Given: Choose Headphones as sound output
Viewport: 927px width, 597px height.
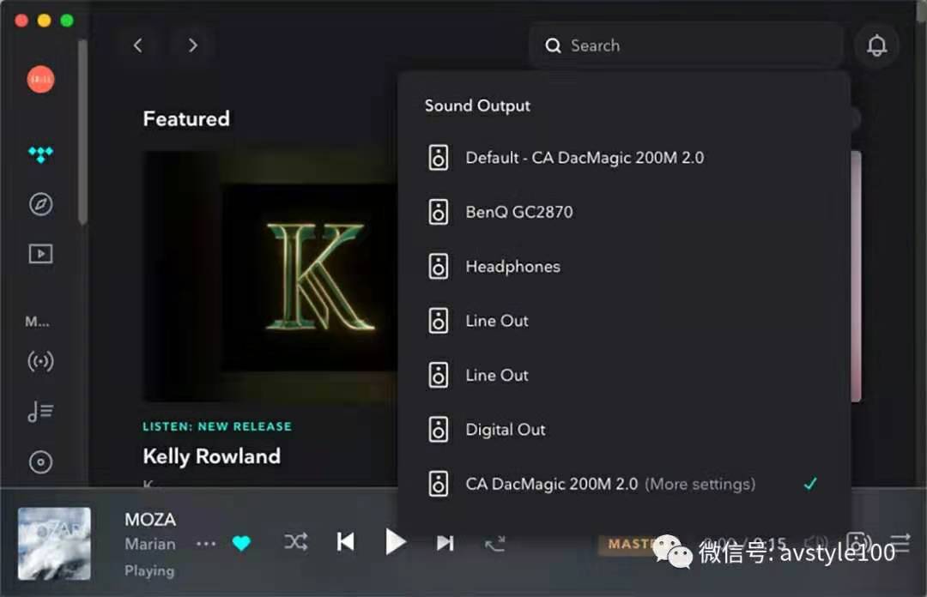Looking at the screenshot, I should point(624,267).
